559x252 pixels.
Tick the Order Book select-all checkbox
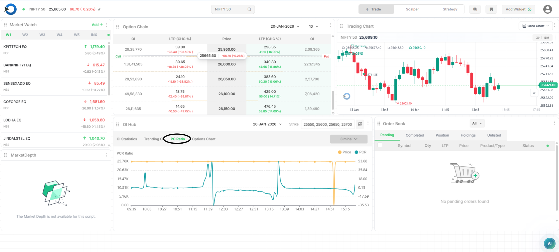click(380, 145)
